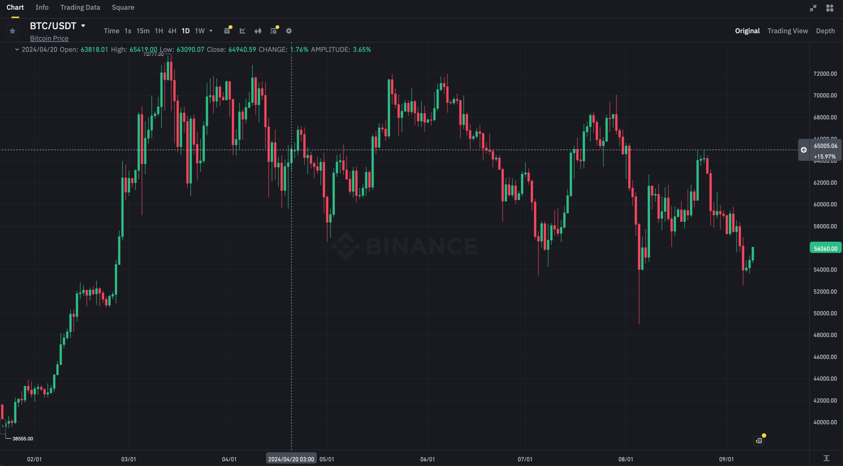Collapse the OHLC info line chevron

[17, 49]
